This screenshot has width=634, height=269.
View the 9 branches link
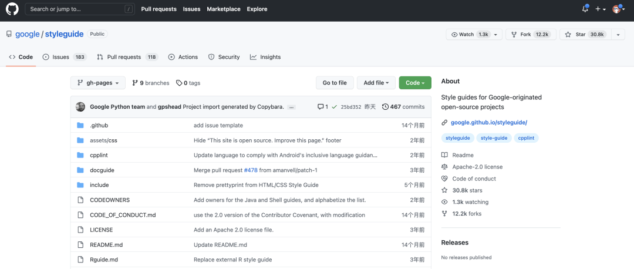tap(150, 83)
